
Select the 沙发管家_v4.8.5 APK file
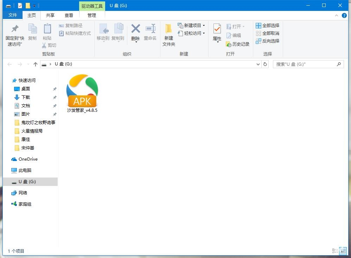coord(82,93)
